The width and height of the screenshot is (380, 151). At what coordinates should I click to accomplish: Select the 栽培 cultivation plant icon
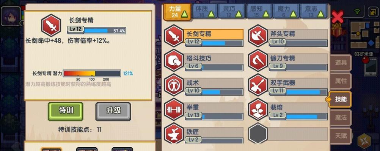point(258,109)
